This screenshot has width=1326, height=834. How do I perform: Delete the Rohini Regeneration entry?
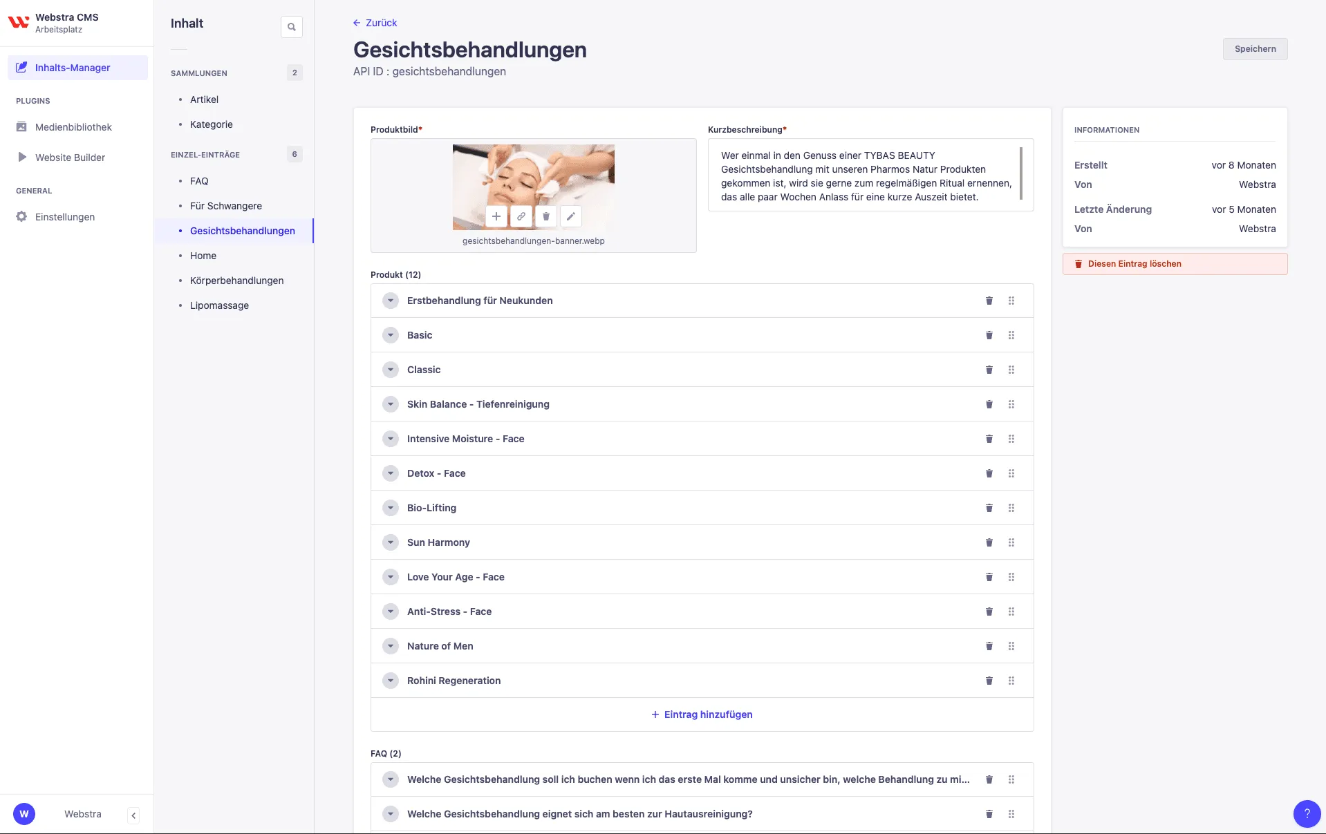coord(989,681)
